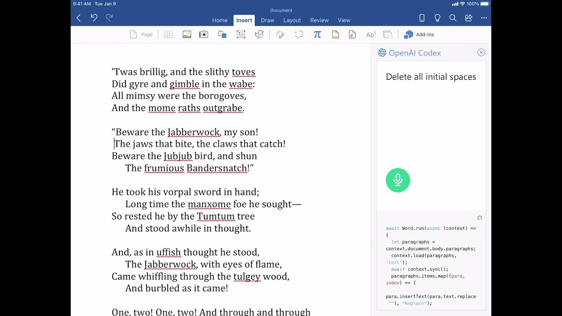Click the word 'Jabberwock' in line five
Image resolution: width=562 pixels, height=316 pixels.
(x=193, y=132)
